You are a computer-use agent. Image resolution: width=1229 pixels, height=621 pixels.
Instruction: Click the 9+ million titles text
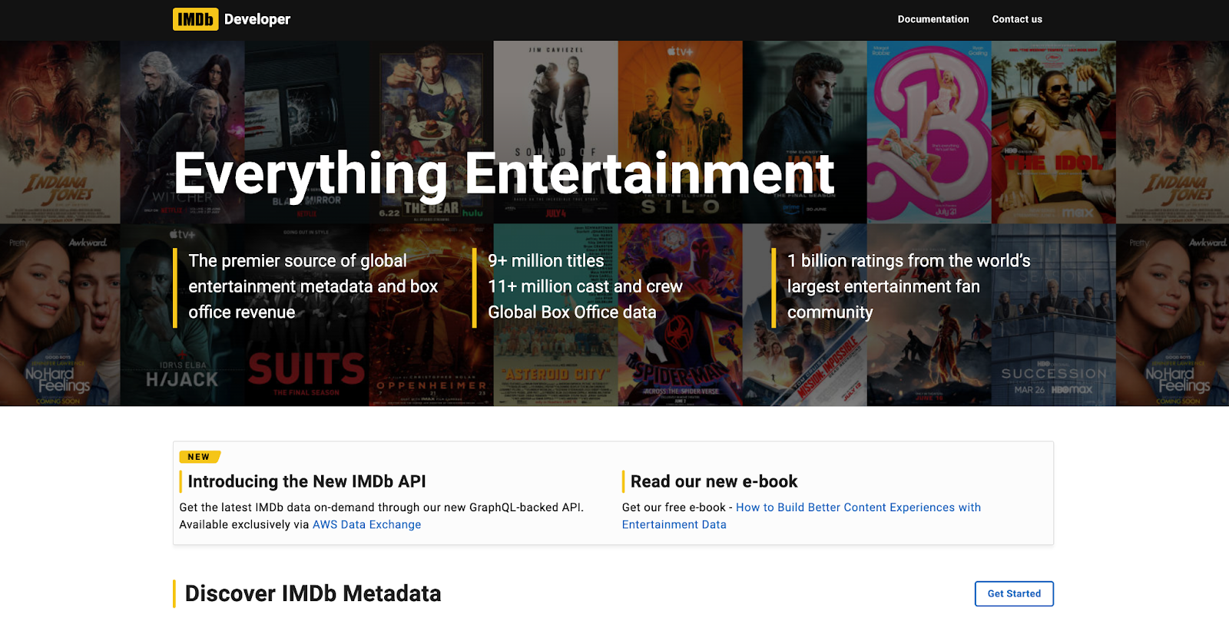click(x=546, y=261)
